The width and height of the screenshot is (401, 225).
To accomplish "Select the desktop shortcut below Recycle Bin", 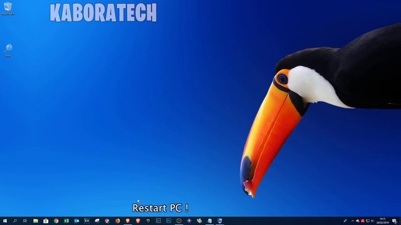I will pos(8,50).
